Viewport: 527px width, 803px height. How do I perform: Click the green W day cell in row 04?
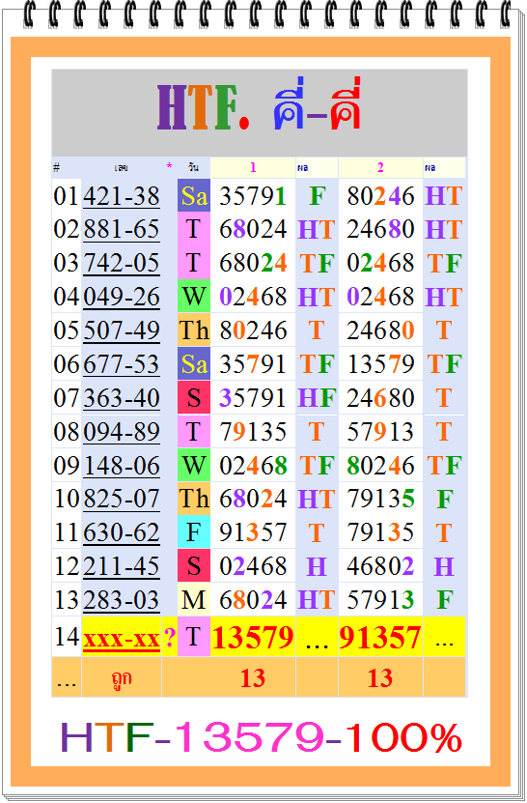(194, 297)
